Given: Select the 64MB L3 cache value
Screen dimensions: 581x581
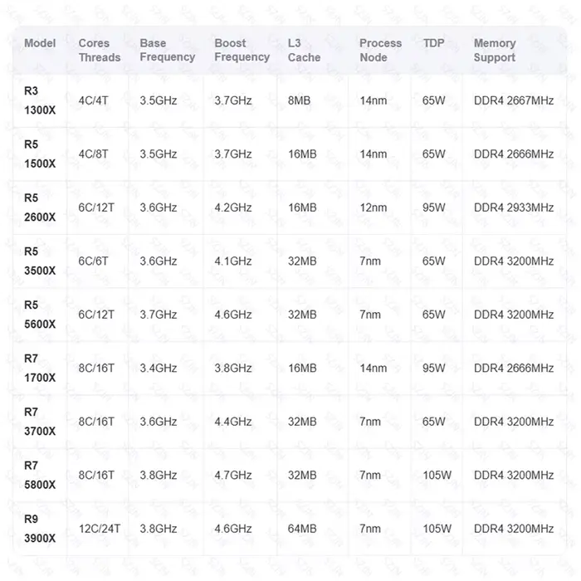Looking at the screenshot, I should pyautogui.click(x=302, y=529).
